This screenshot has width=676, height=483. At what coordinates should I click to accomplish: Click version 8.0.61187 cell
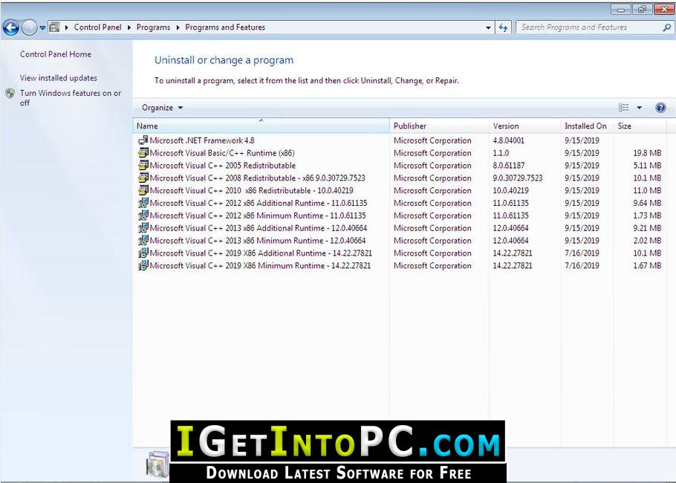(x=509, y=166)
